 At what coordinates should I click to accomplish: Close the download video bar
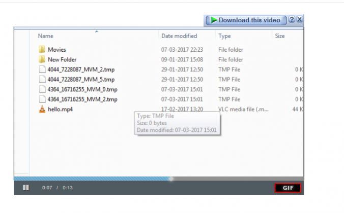click(x=300, y=20)
